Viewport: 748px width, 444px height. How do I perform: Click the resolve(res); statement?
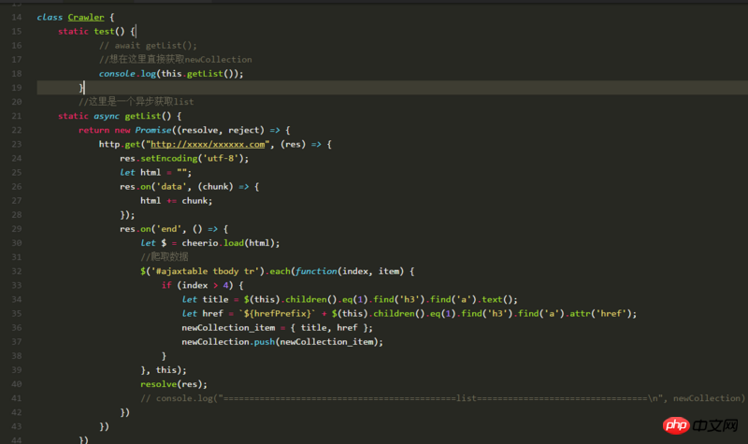click(x=174, y=384)
